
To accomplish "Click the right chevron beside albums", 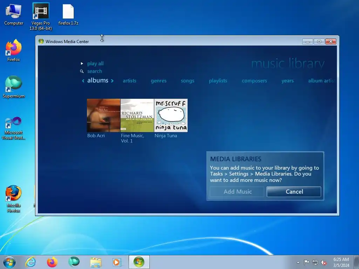I will [112, 81].
